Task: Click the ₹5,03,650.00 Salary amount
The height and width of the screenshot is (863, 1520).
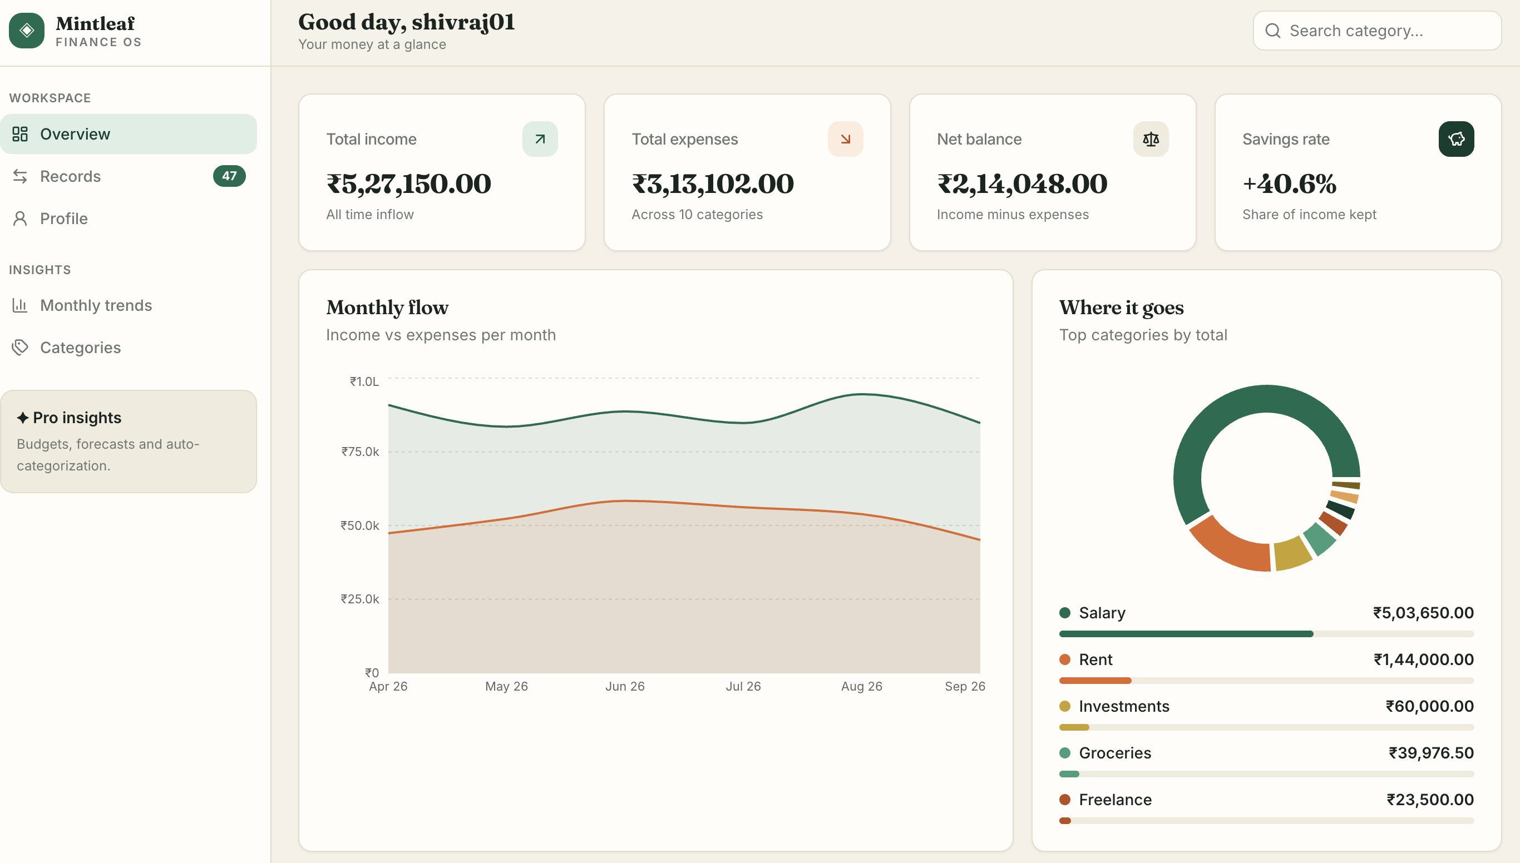Action: click(1423, 613)
